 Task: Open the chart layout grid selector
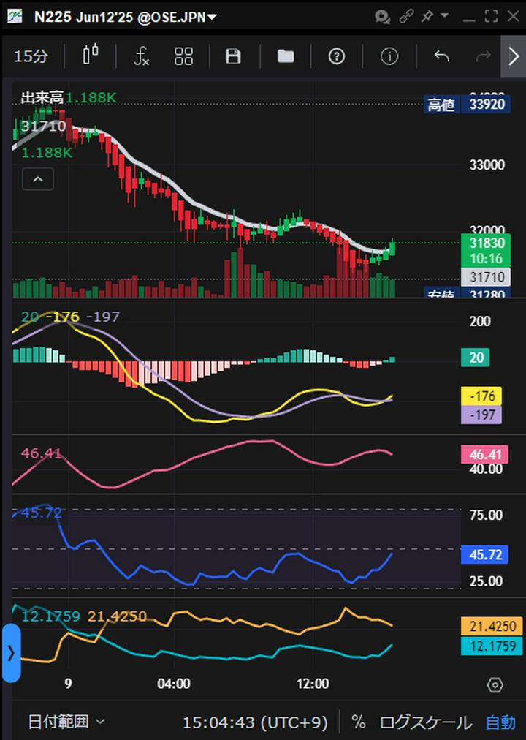click(x=183, y=56)
